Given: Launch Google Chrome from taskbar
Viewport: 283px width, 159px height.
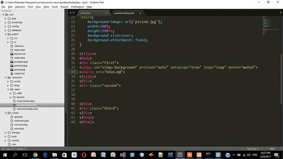Looking at the screenshot, I should [x=35, y=155].
